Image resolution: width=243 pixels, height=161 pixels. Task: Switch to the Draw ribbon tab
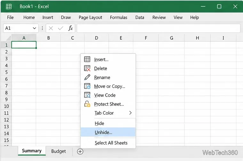pyautogui.click(x=66, y=17)
